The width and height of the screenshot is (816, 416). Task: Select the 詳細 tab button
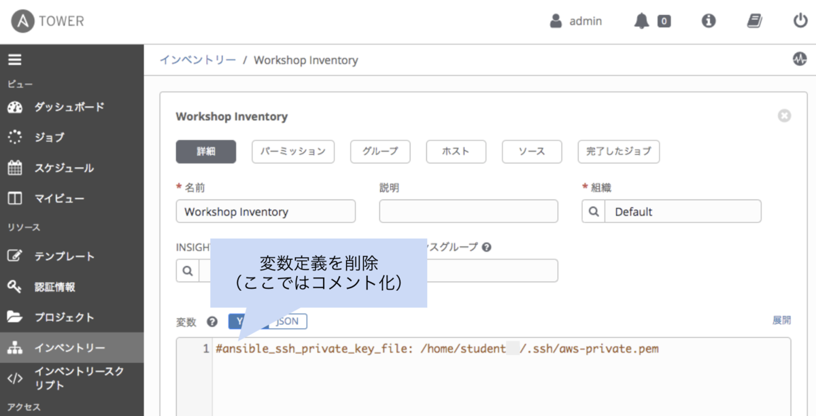(206, 152)
